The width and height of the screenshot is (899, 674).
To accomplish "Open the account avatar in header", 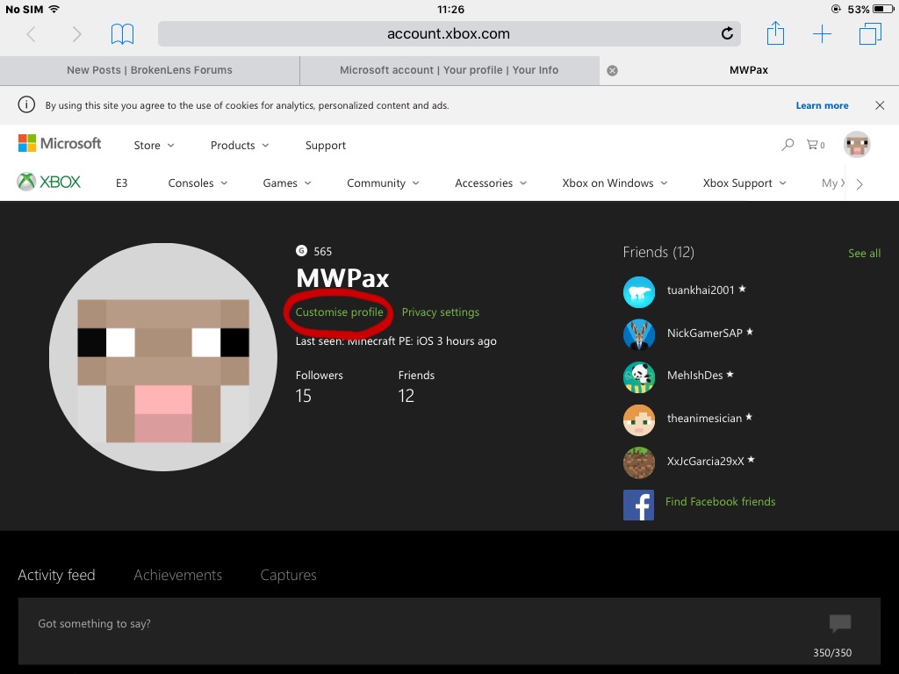I will click(857, 145).
